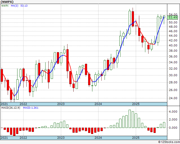Click the 54.00 price axis label
The image size is (180, 144).
173,15
